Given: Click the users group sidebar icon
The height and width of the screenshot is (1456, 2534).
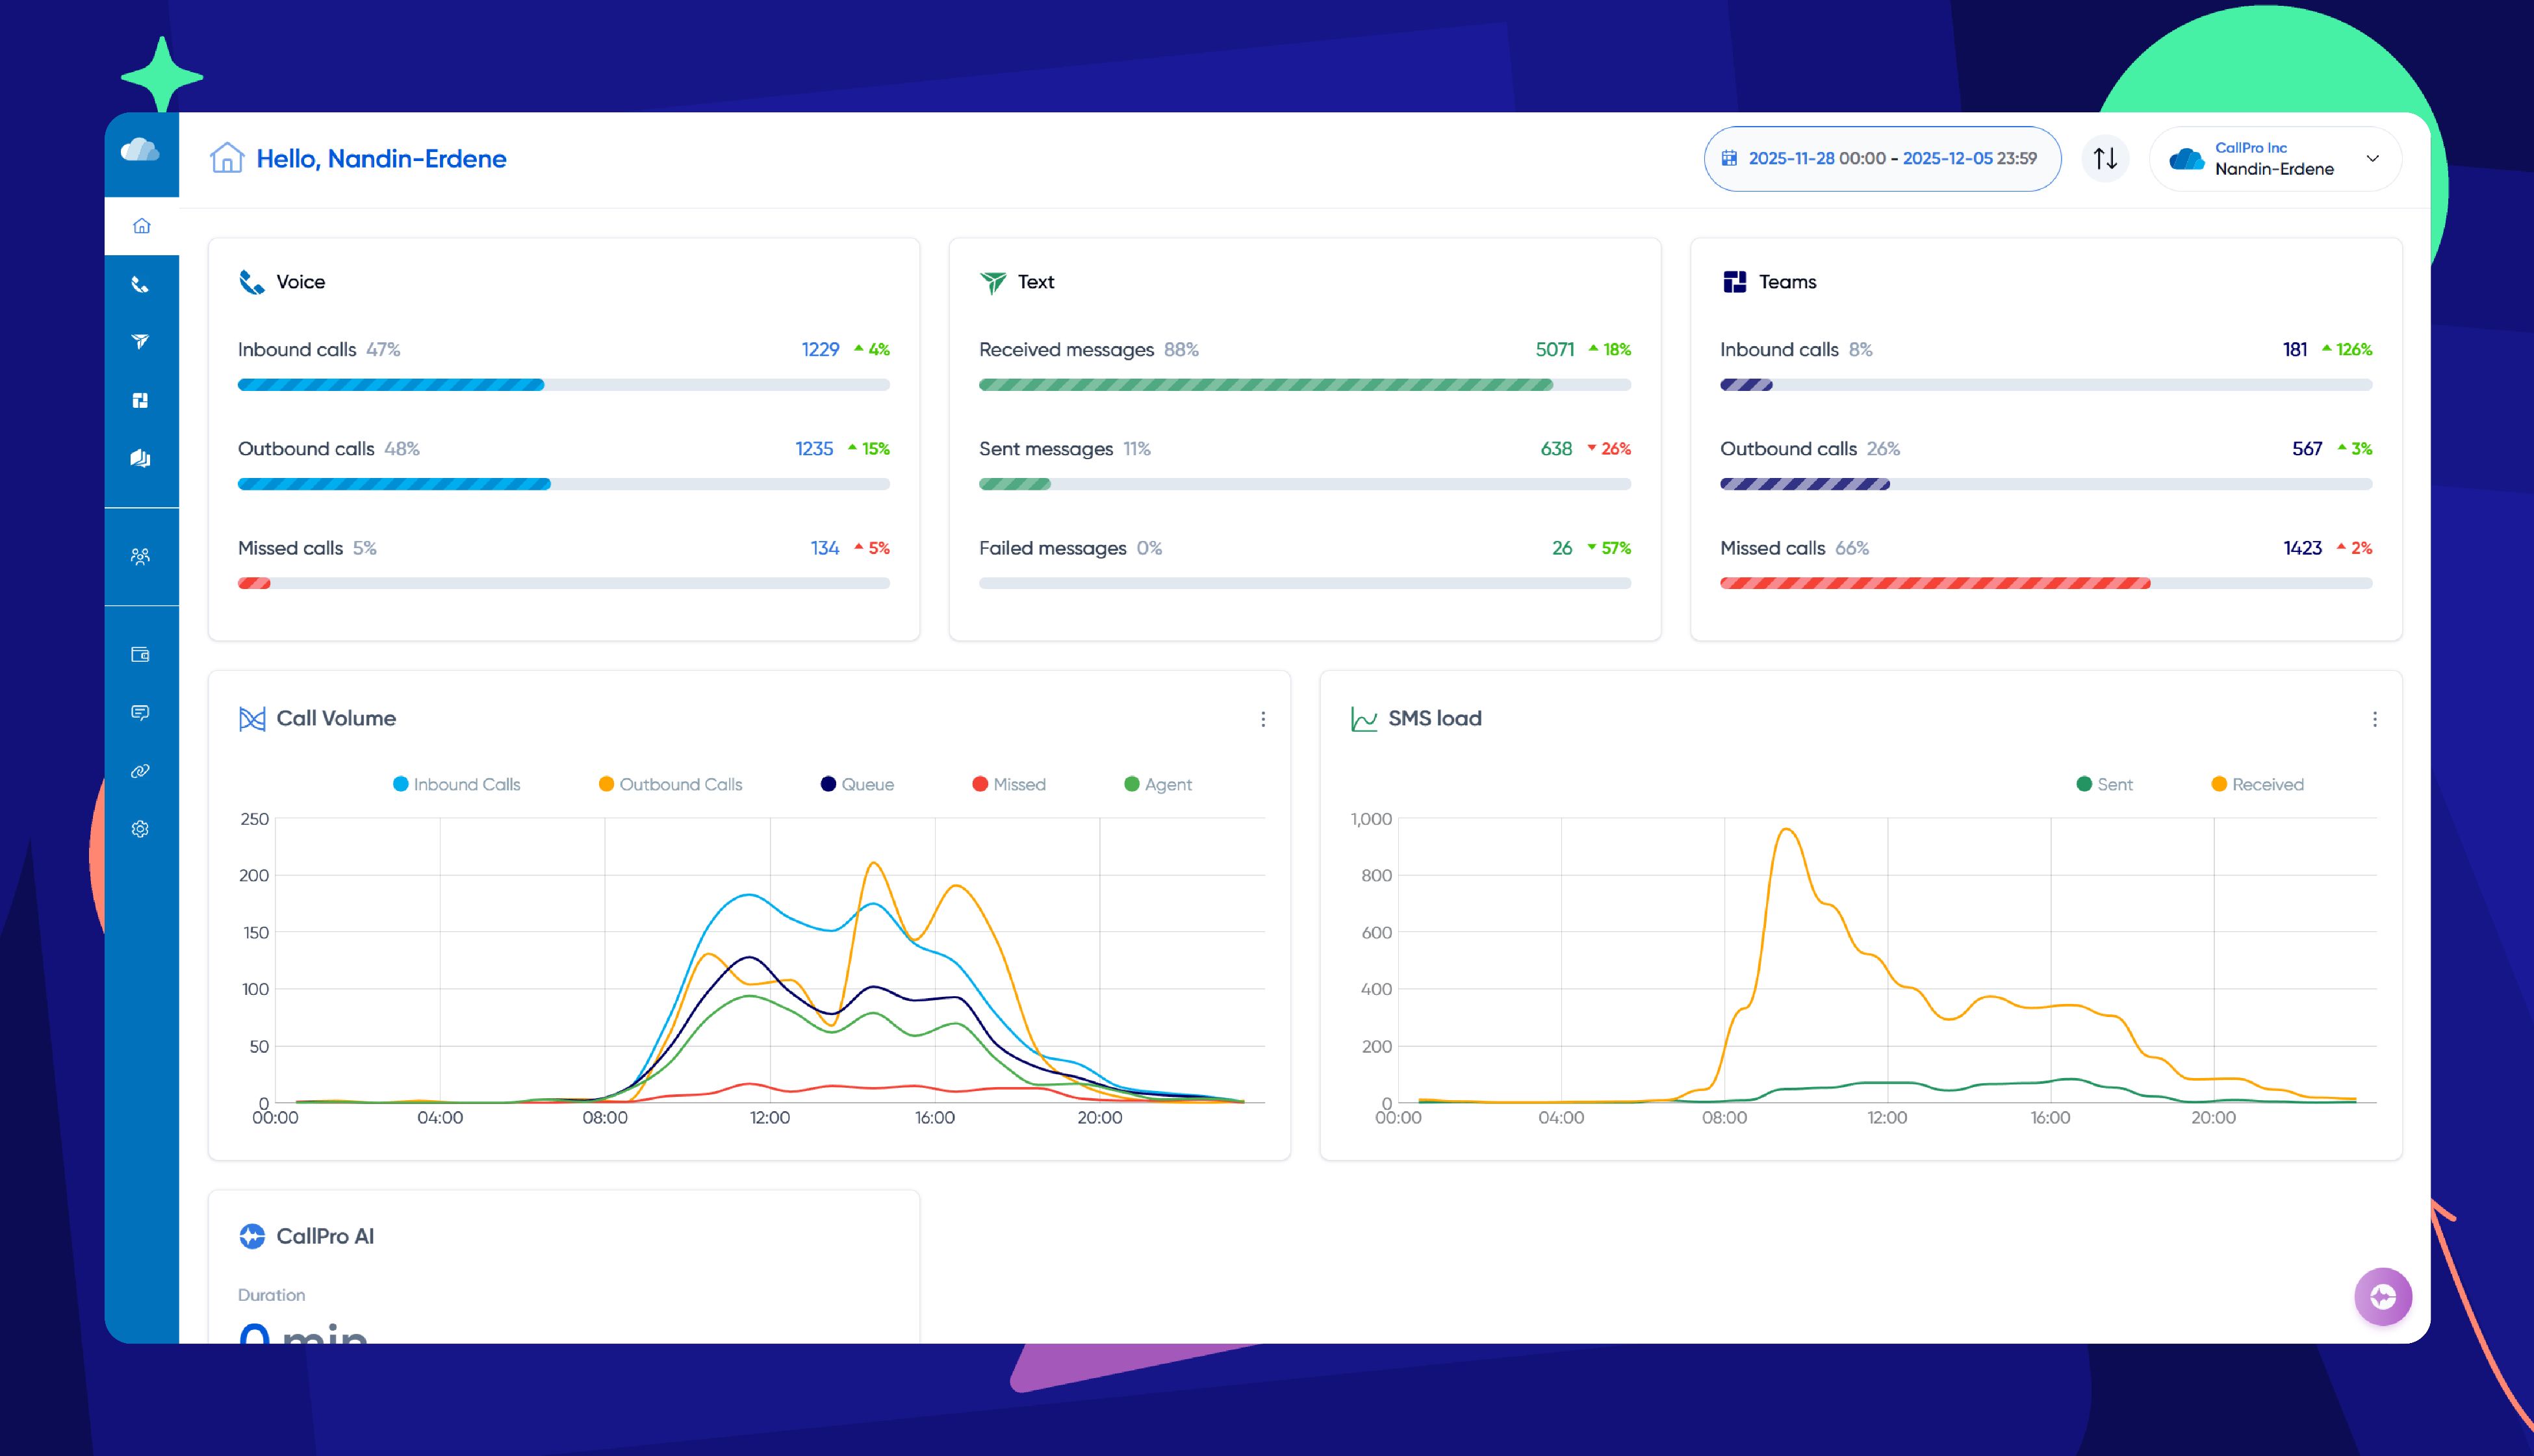Looking at the screenshot, I should click(x=141, y=556).
